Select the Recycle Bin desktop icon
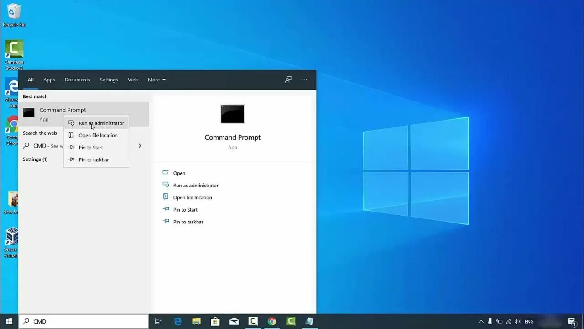 click(14, 15)
